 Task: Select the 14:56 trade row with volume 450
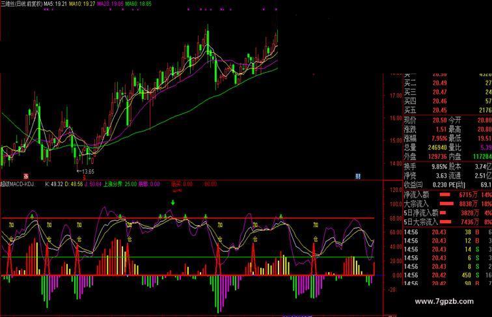pyautogui.click(x=448, y=275)
